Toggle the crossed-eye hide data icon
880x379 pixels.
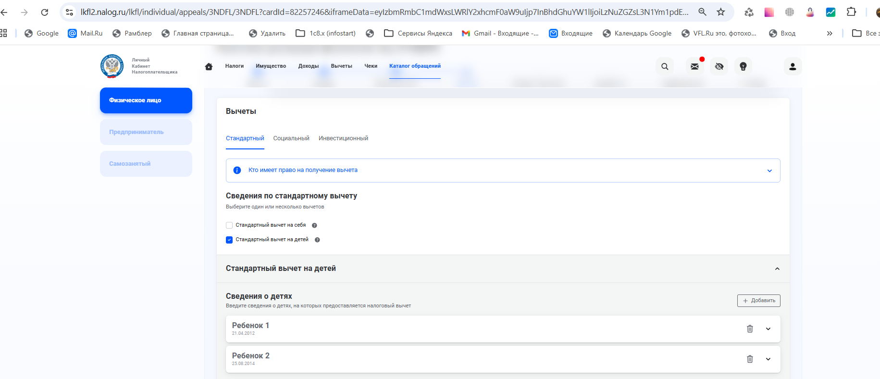point(719,67)
